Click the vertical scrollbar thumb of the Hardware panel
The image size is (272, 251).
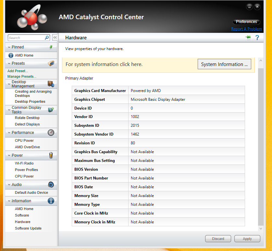261,147
